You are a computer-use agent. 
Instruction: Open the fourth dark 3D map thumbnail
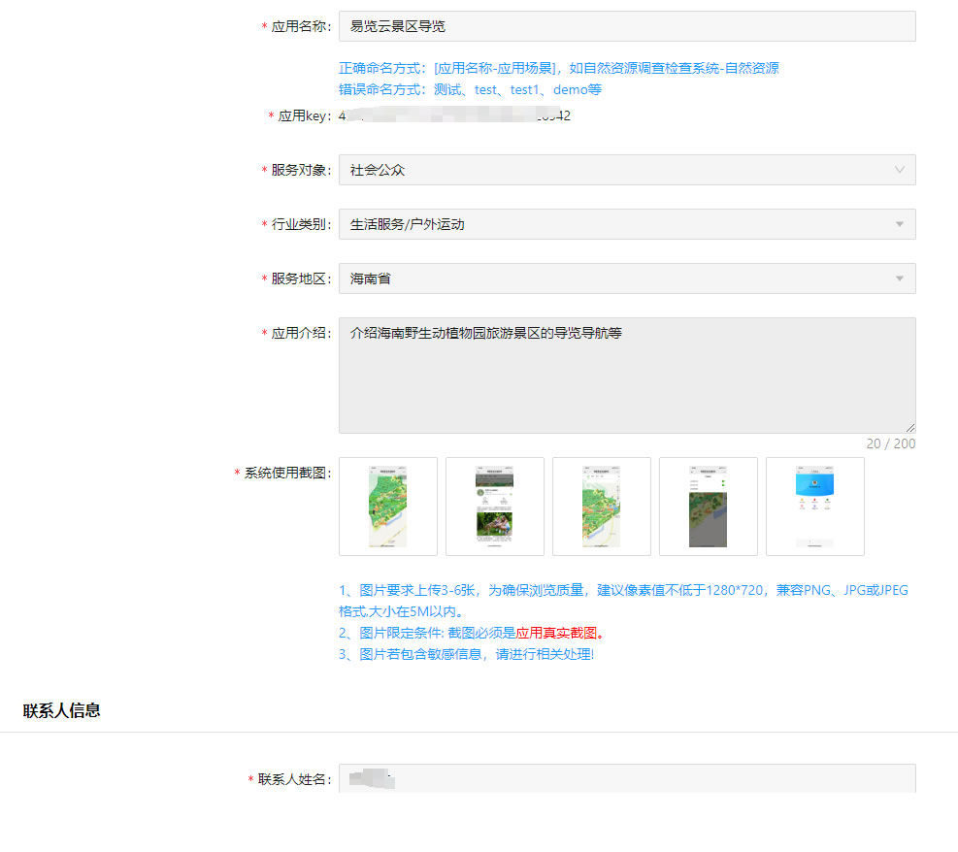(708, 506)
